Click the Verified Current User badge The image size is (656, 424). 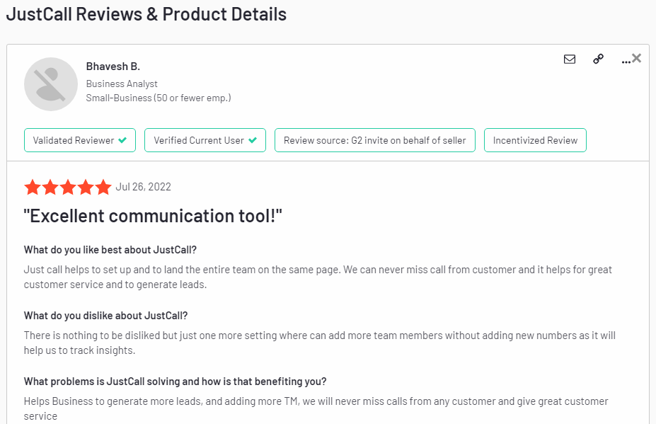(x=205, y=140)
